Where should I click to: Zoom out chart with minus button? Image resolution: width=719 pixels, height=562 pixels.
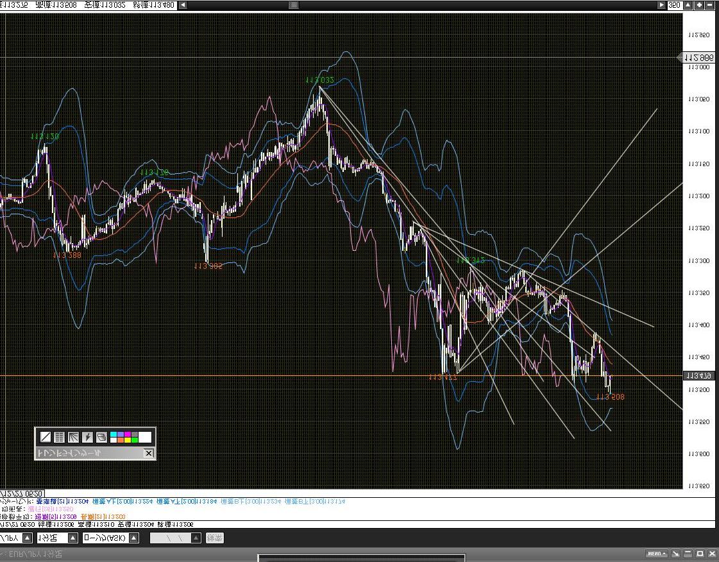click(x=709, y=4)
